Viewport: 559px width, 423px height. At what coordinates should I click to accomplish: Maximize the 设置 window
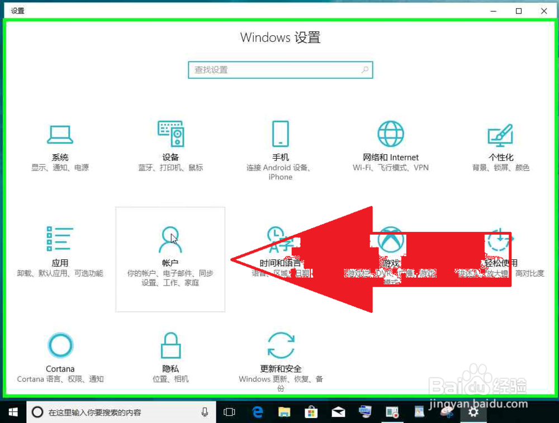coord(519,11)
